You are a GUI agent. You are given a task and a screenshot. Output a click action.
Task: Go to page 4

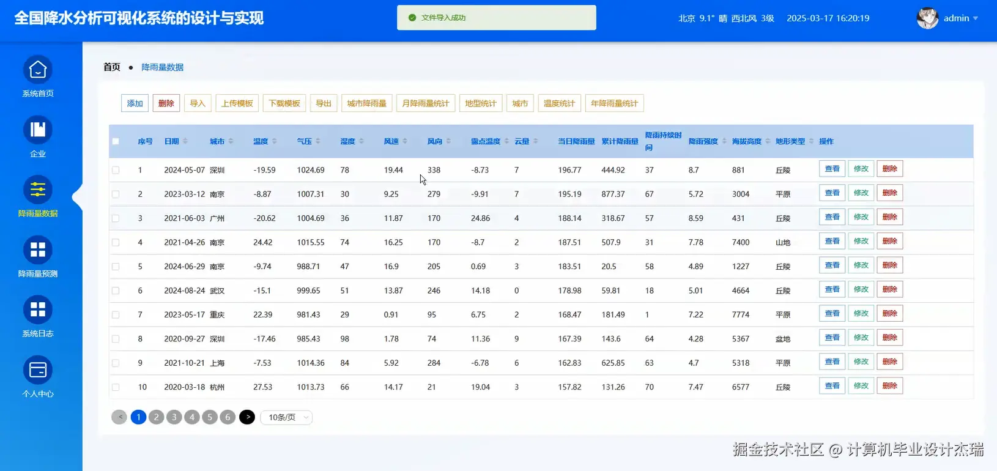click(x=192, y=417)
